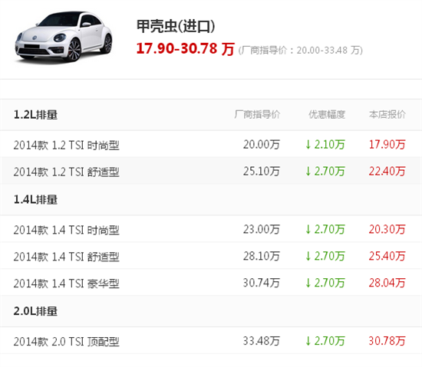Select the 2014款 1.2 TSI 时尚型 model
Screen dimensions: 422x367
point(67,145)
